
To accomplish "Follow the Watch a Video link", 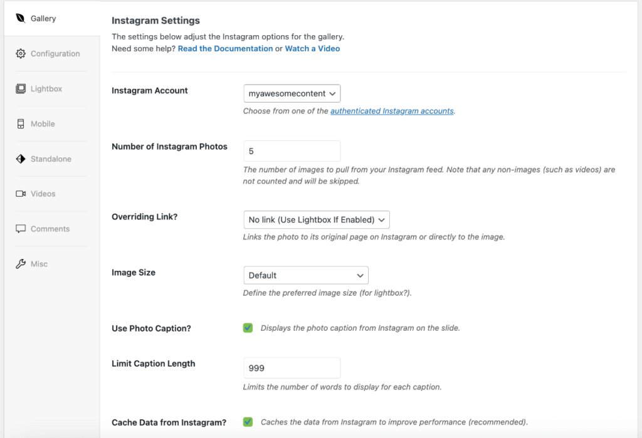I will click(x=312, y=48).
